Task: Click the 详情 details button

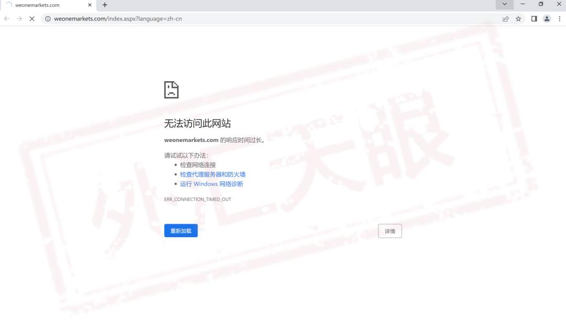Action: [x=390, y=231]
